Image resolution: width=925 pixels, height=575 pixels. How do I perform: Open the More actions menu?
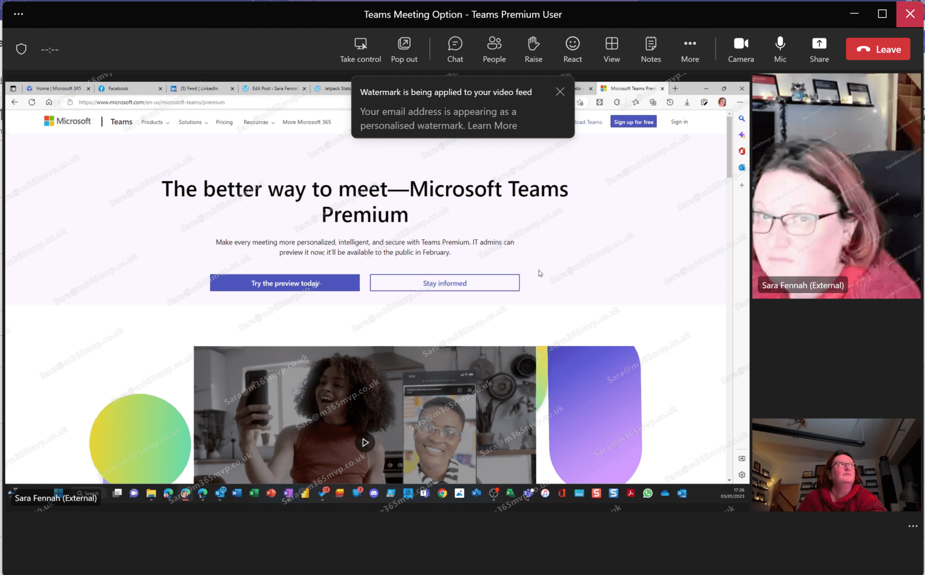[690, 50]
